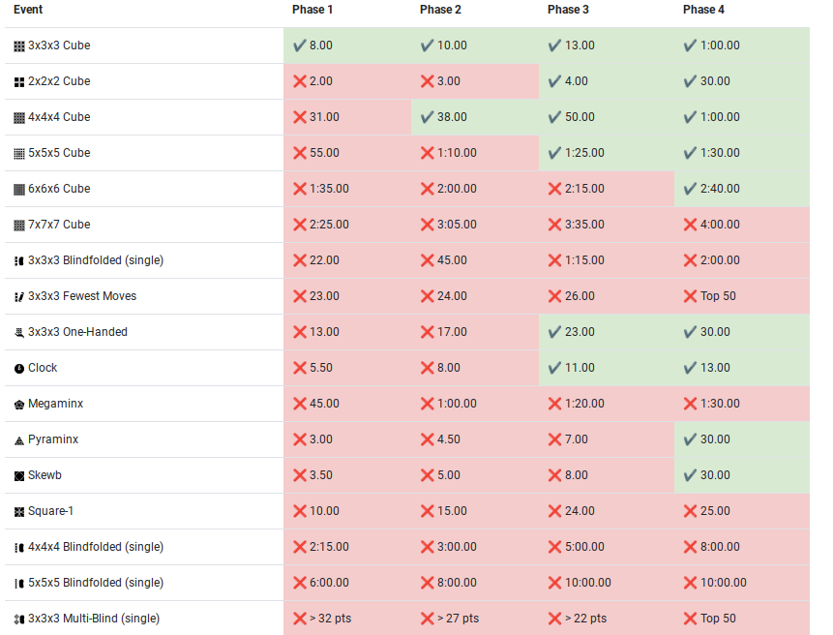Image resolution: width=833 pixels, height=635 pixels.
Task: Click the red X next to 4:00.00
Action: pos(690,225)
